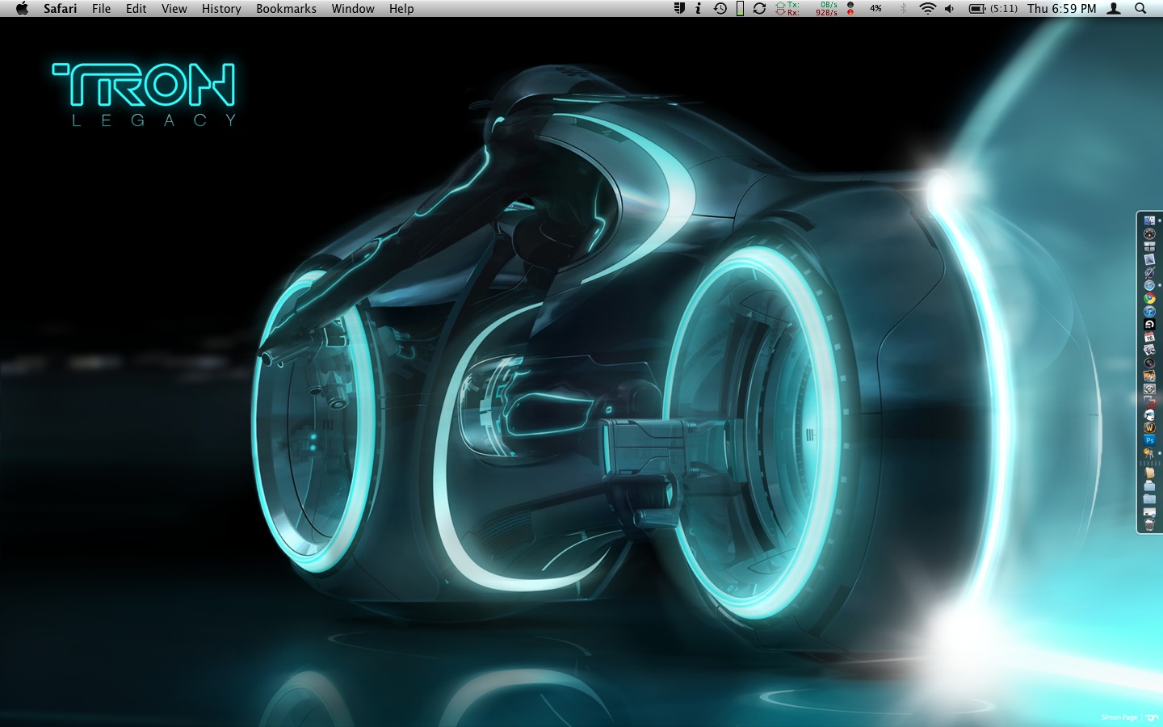
Task: Open the Bookmarks menu
Action: (x=287, y=9)
